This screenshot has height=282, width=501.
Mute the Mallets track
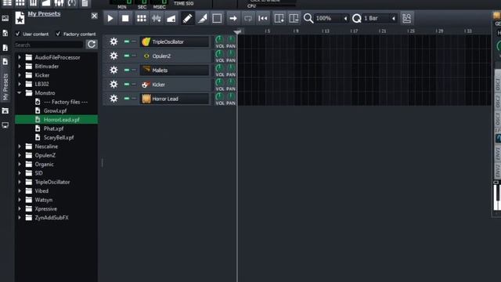[x=127, y=70]
